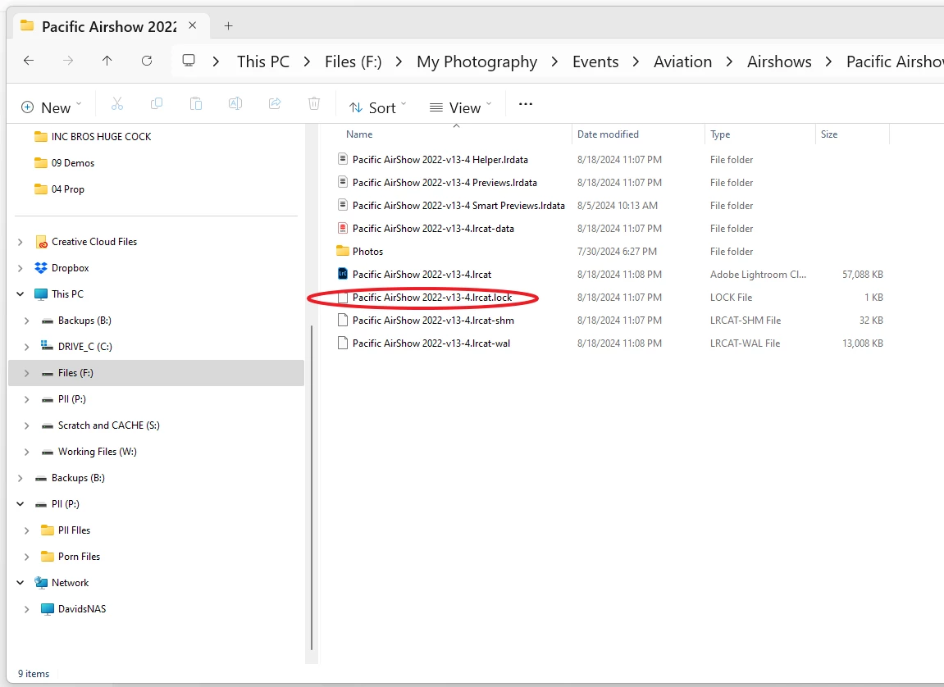Open the View dropdown menu

461,107
